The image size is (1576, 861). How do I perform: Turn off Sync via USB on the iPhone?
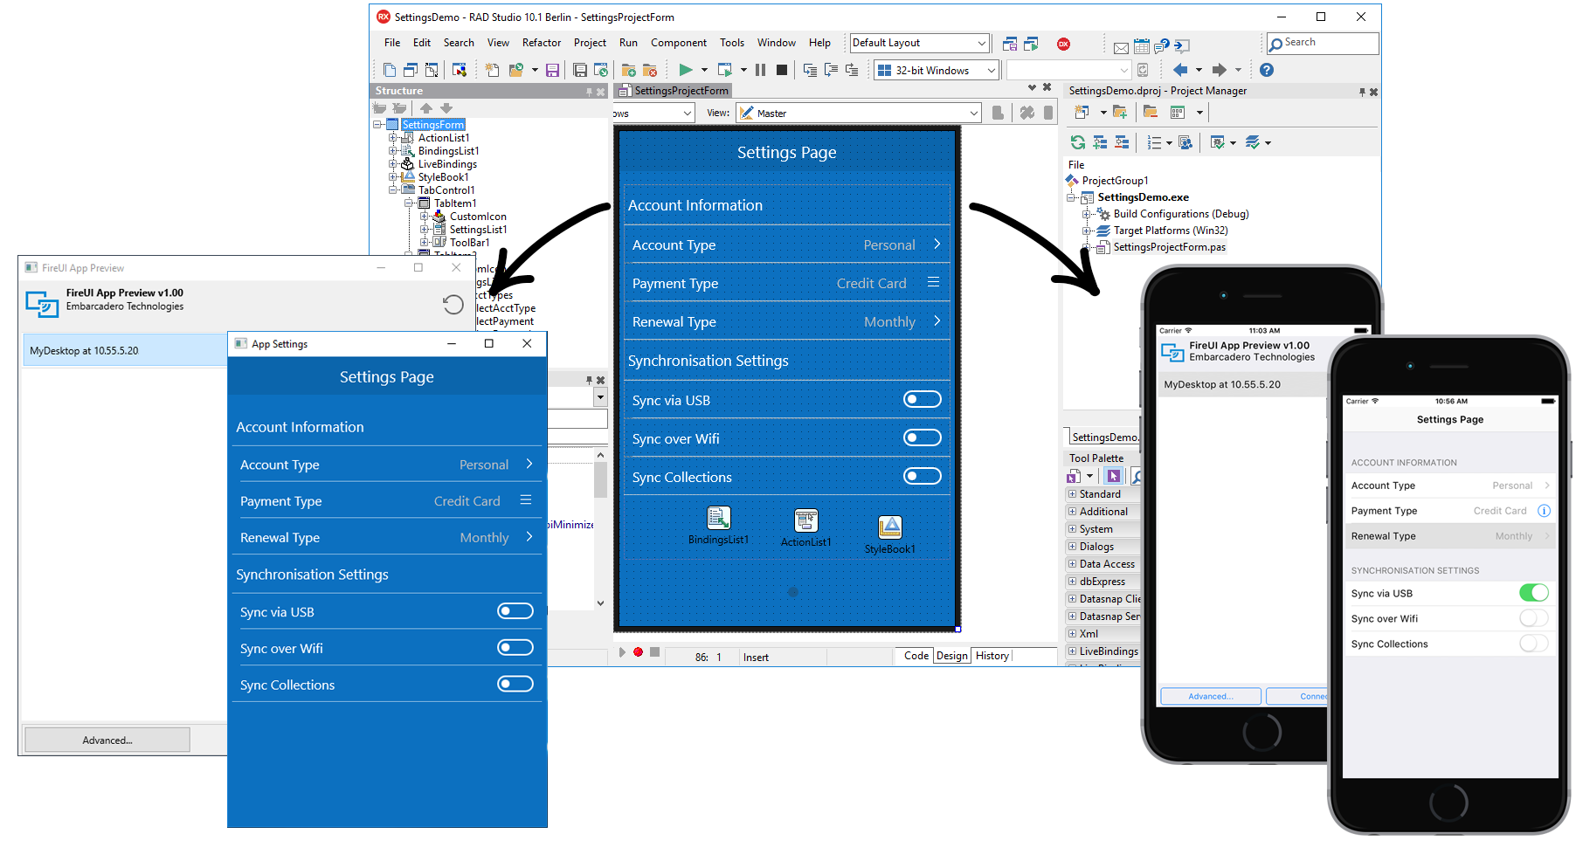(x=1533, y=593)
